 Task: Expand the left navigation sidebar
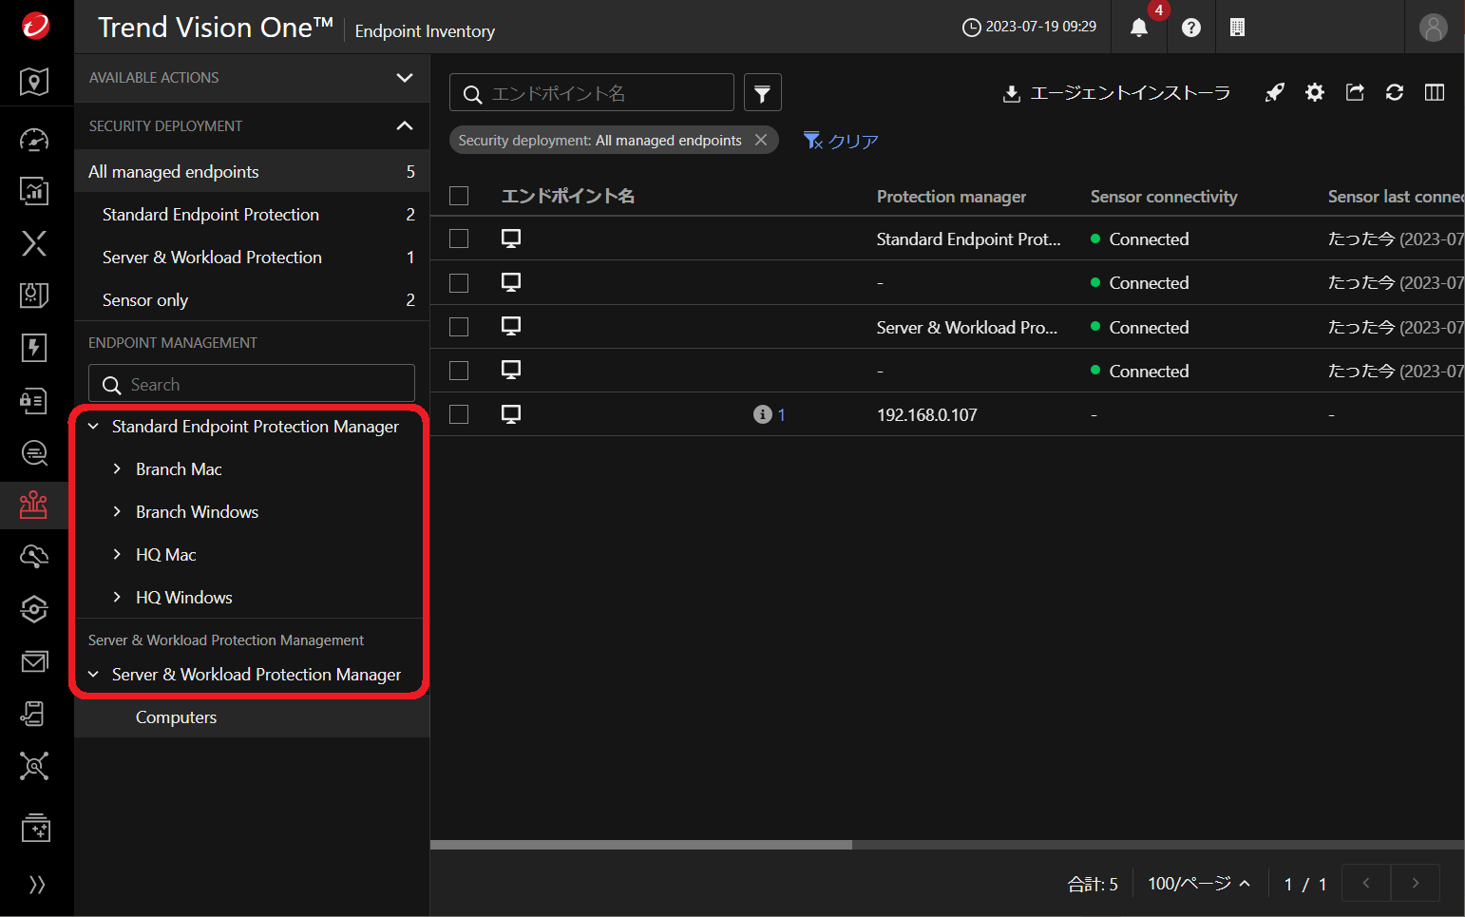pos(36,885)
